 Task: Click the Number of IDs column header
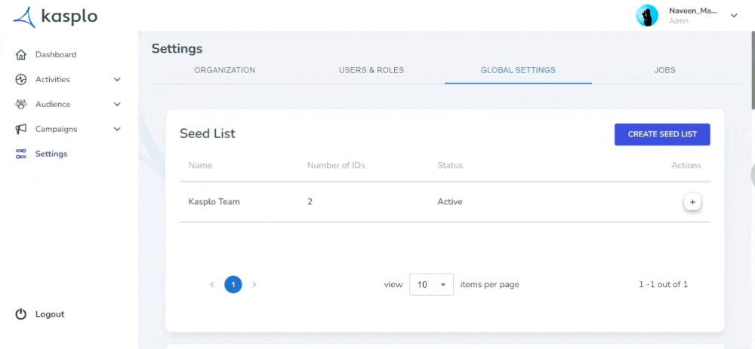tap(336, 165)
